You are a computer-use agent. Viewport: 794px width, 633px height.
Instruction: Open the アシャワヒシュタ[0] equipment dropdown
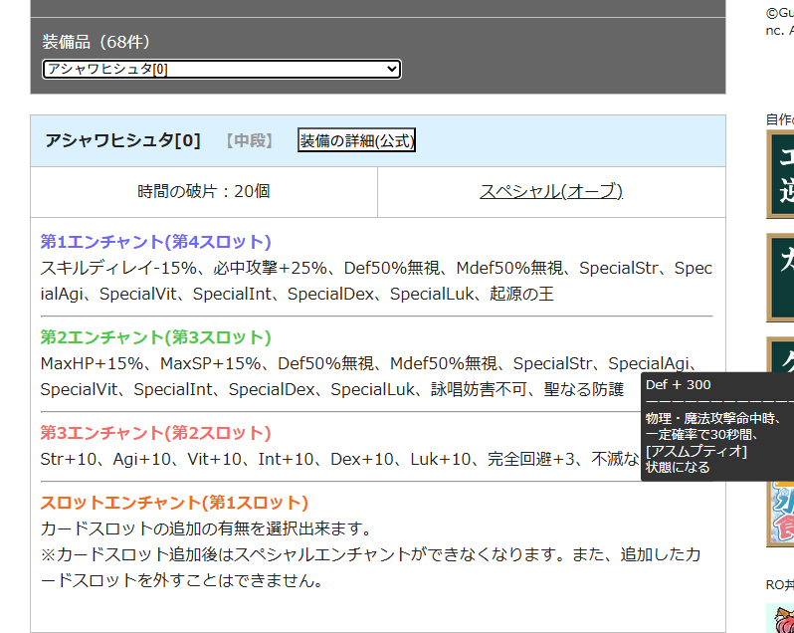(221, 69)
